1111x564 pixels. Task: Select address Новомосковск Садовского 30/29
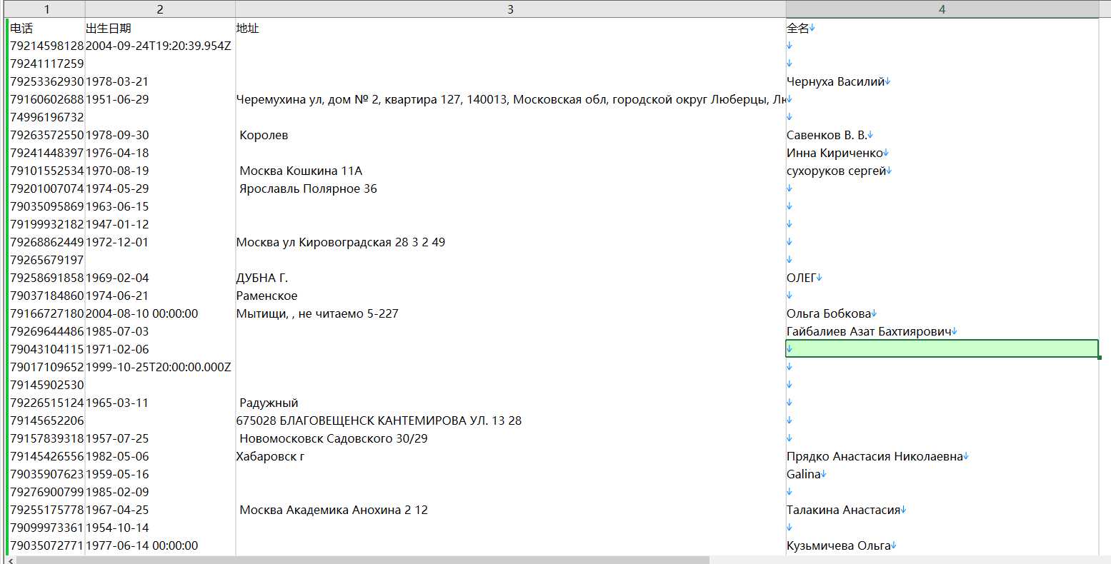(x=510, y=438)
